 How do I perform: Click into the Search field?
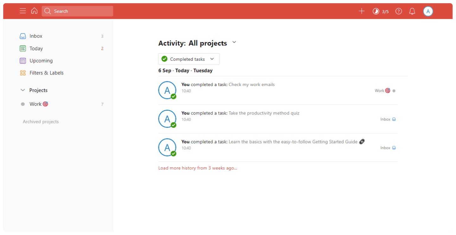point(77,11)
